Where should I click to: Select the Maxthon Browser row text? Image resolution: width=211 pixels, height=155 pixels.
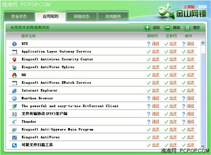coord(37,98)
